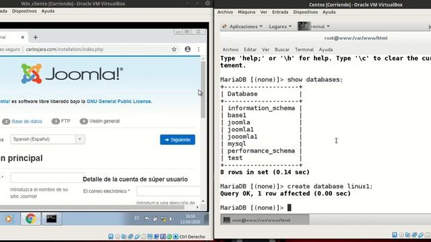Image resolution: width=431 pixels, height=242 pixels.
Task: Click Centos USB devices status icon
Action: point(421,235)
